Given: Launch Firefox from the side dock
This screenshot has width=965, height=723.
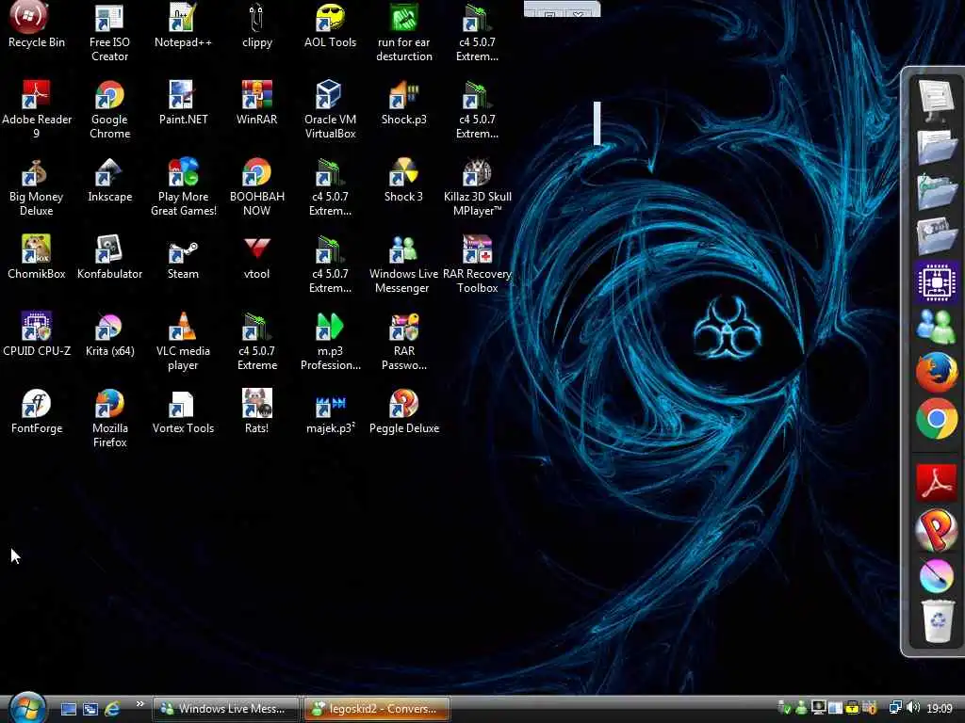Looking at the screenshot, I should [x=936, y=372].
